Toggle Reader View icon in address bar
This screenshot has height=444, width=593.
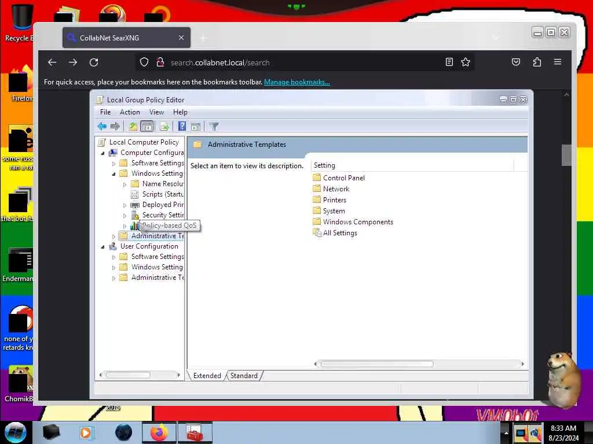(x=449, y=62)
